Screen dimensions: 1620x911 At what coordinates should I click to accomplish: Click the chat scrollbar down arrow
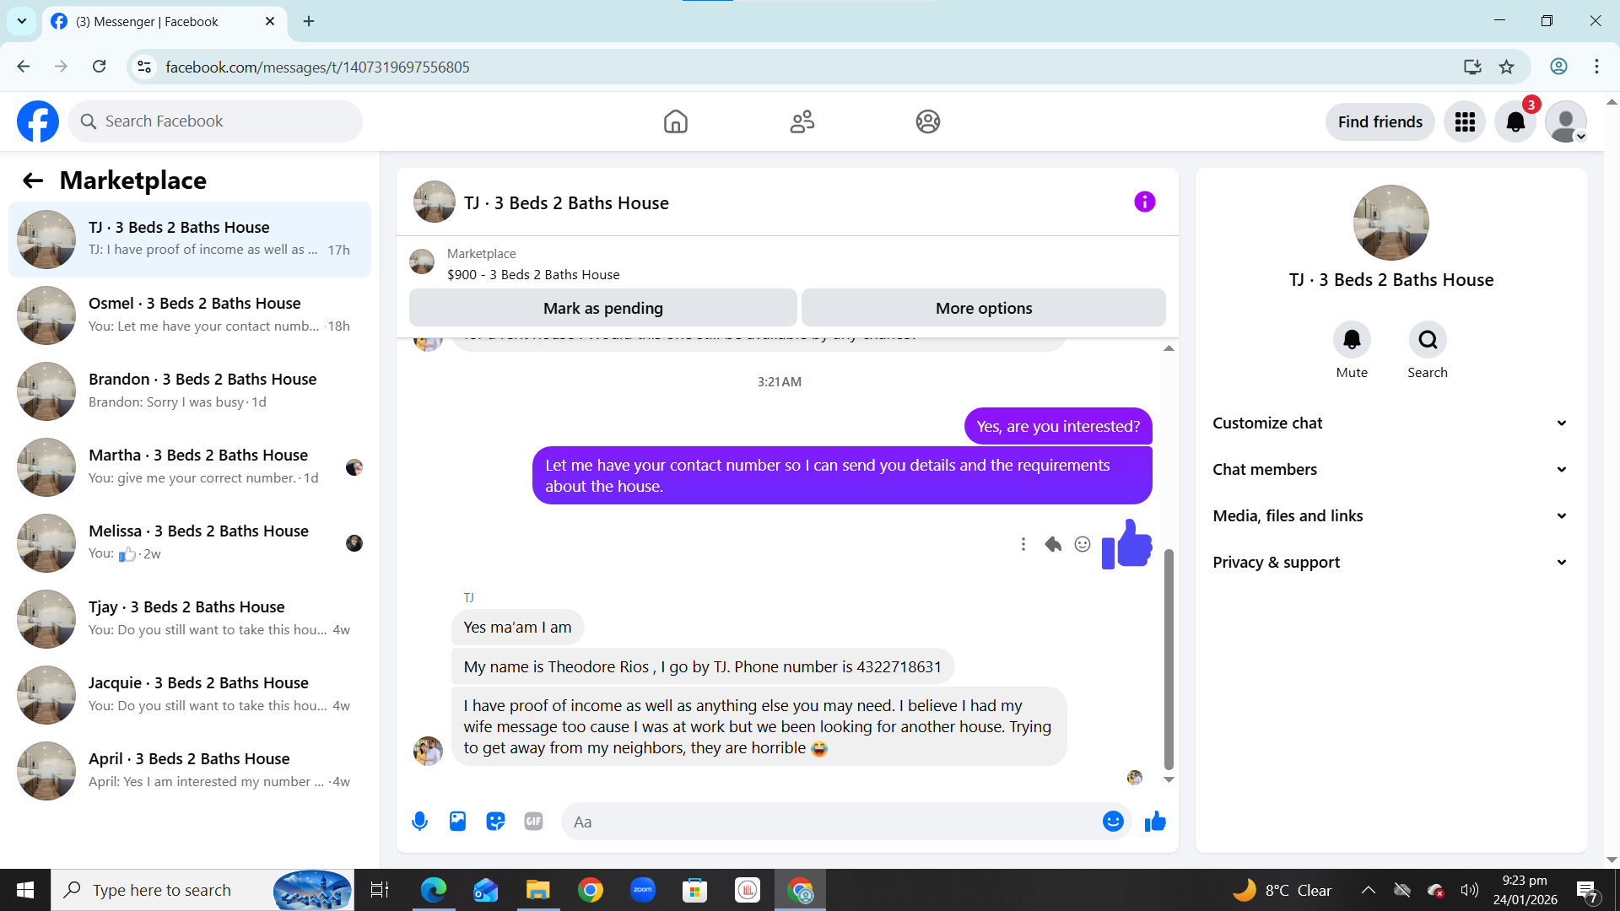[x=1169, y=779]
